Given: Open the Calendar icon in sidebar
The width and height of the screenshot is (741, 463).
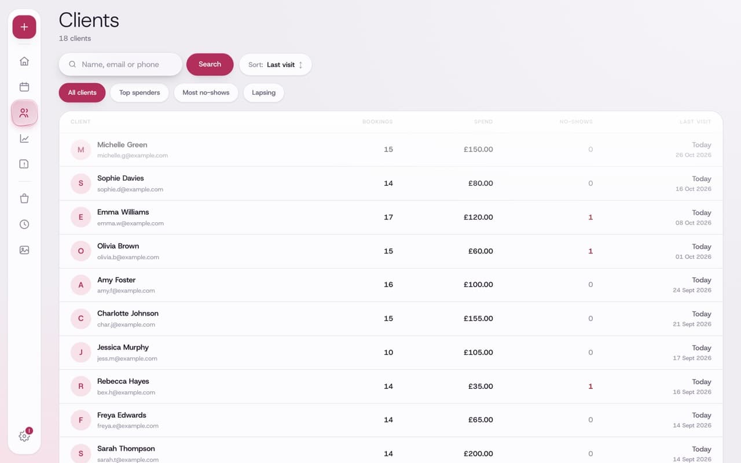Looking at the screenshot, I should (x=24, y=87).
